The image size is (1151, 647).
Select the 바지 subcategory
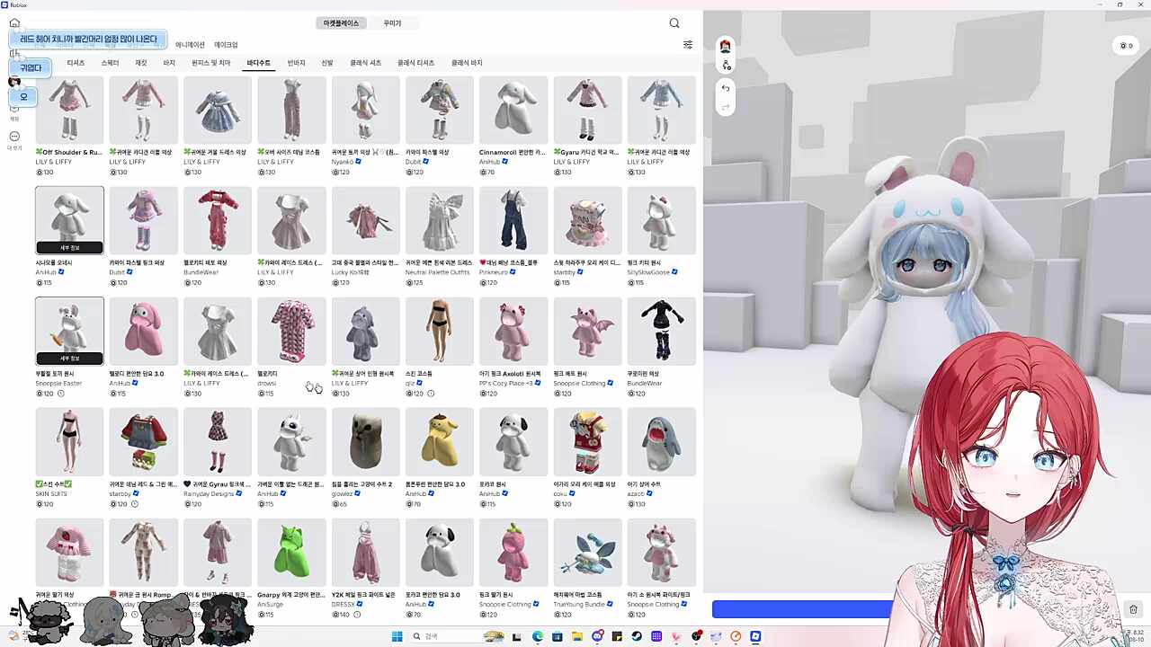pos(169,63)
